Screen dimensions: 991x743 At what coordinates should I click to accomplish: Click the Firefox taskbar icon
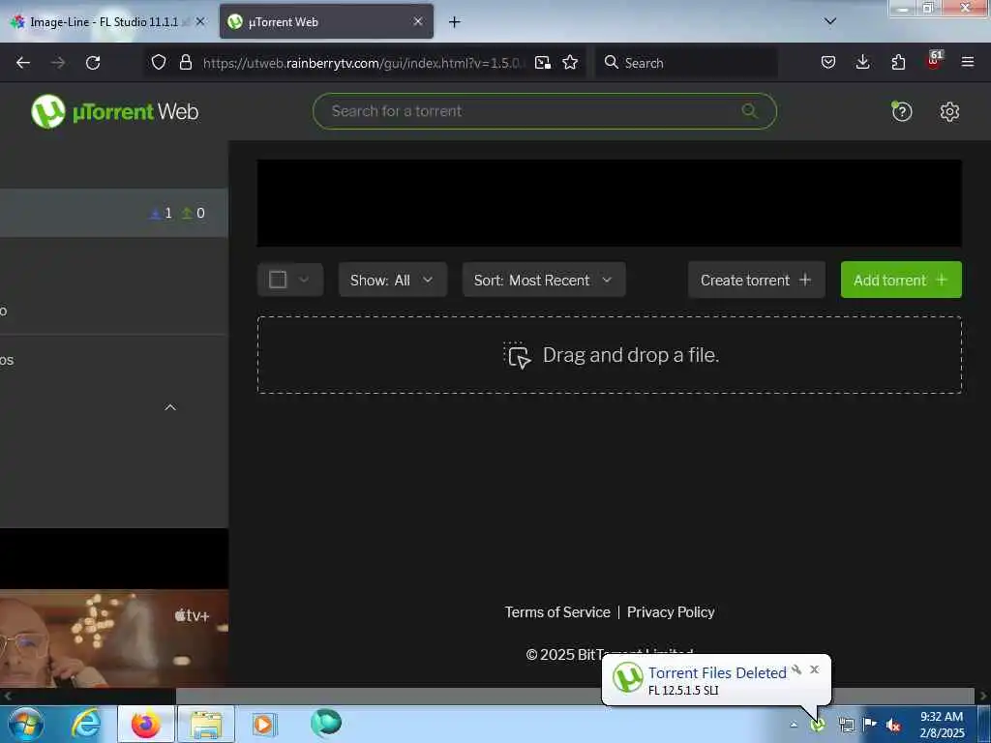[x=146, y=724]
